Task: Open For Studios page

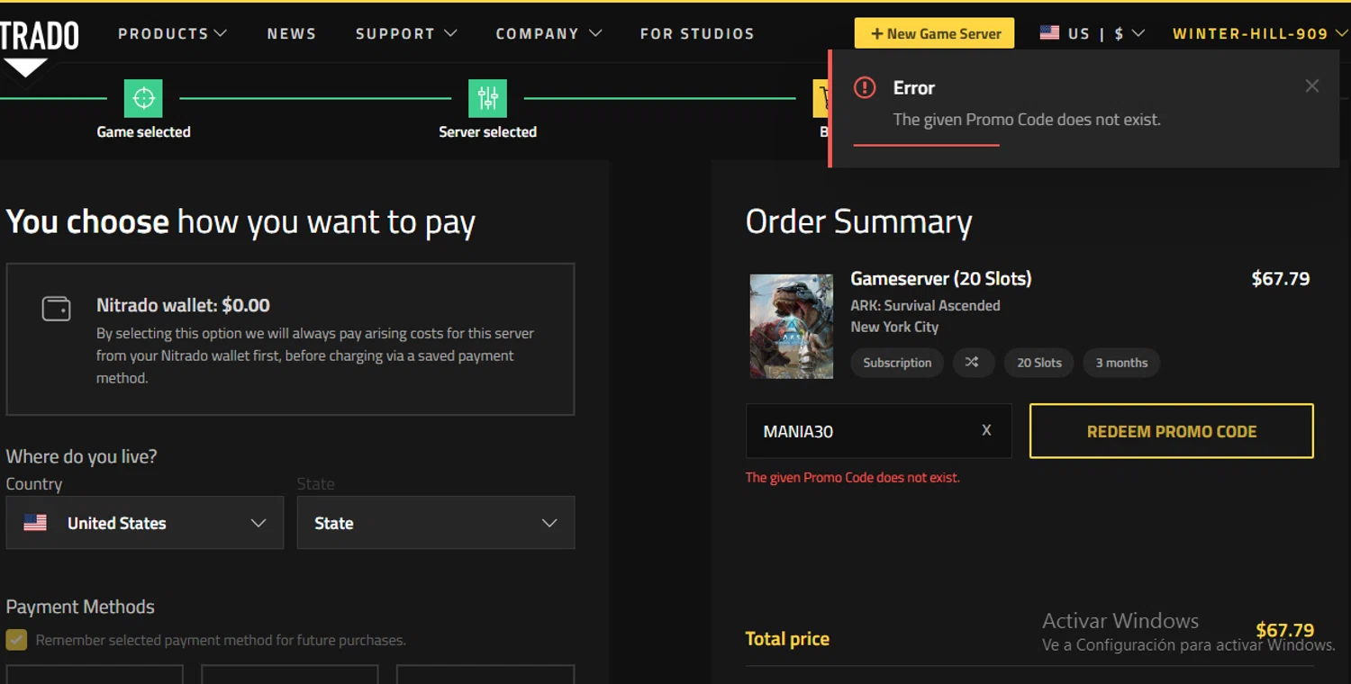Action: click(x=697, y=33)
